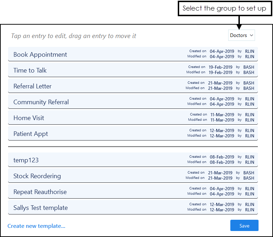Select the Community Referral entry
The width and height of the screenshot is (273, 237).
(133, 101)
